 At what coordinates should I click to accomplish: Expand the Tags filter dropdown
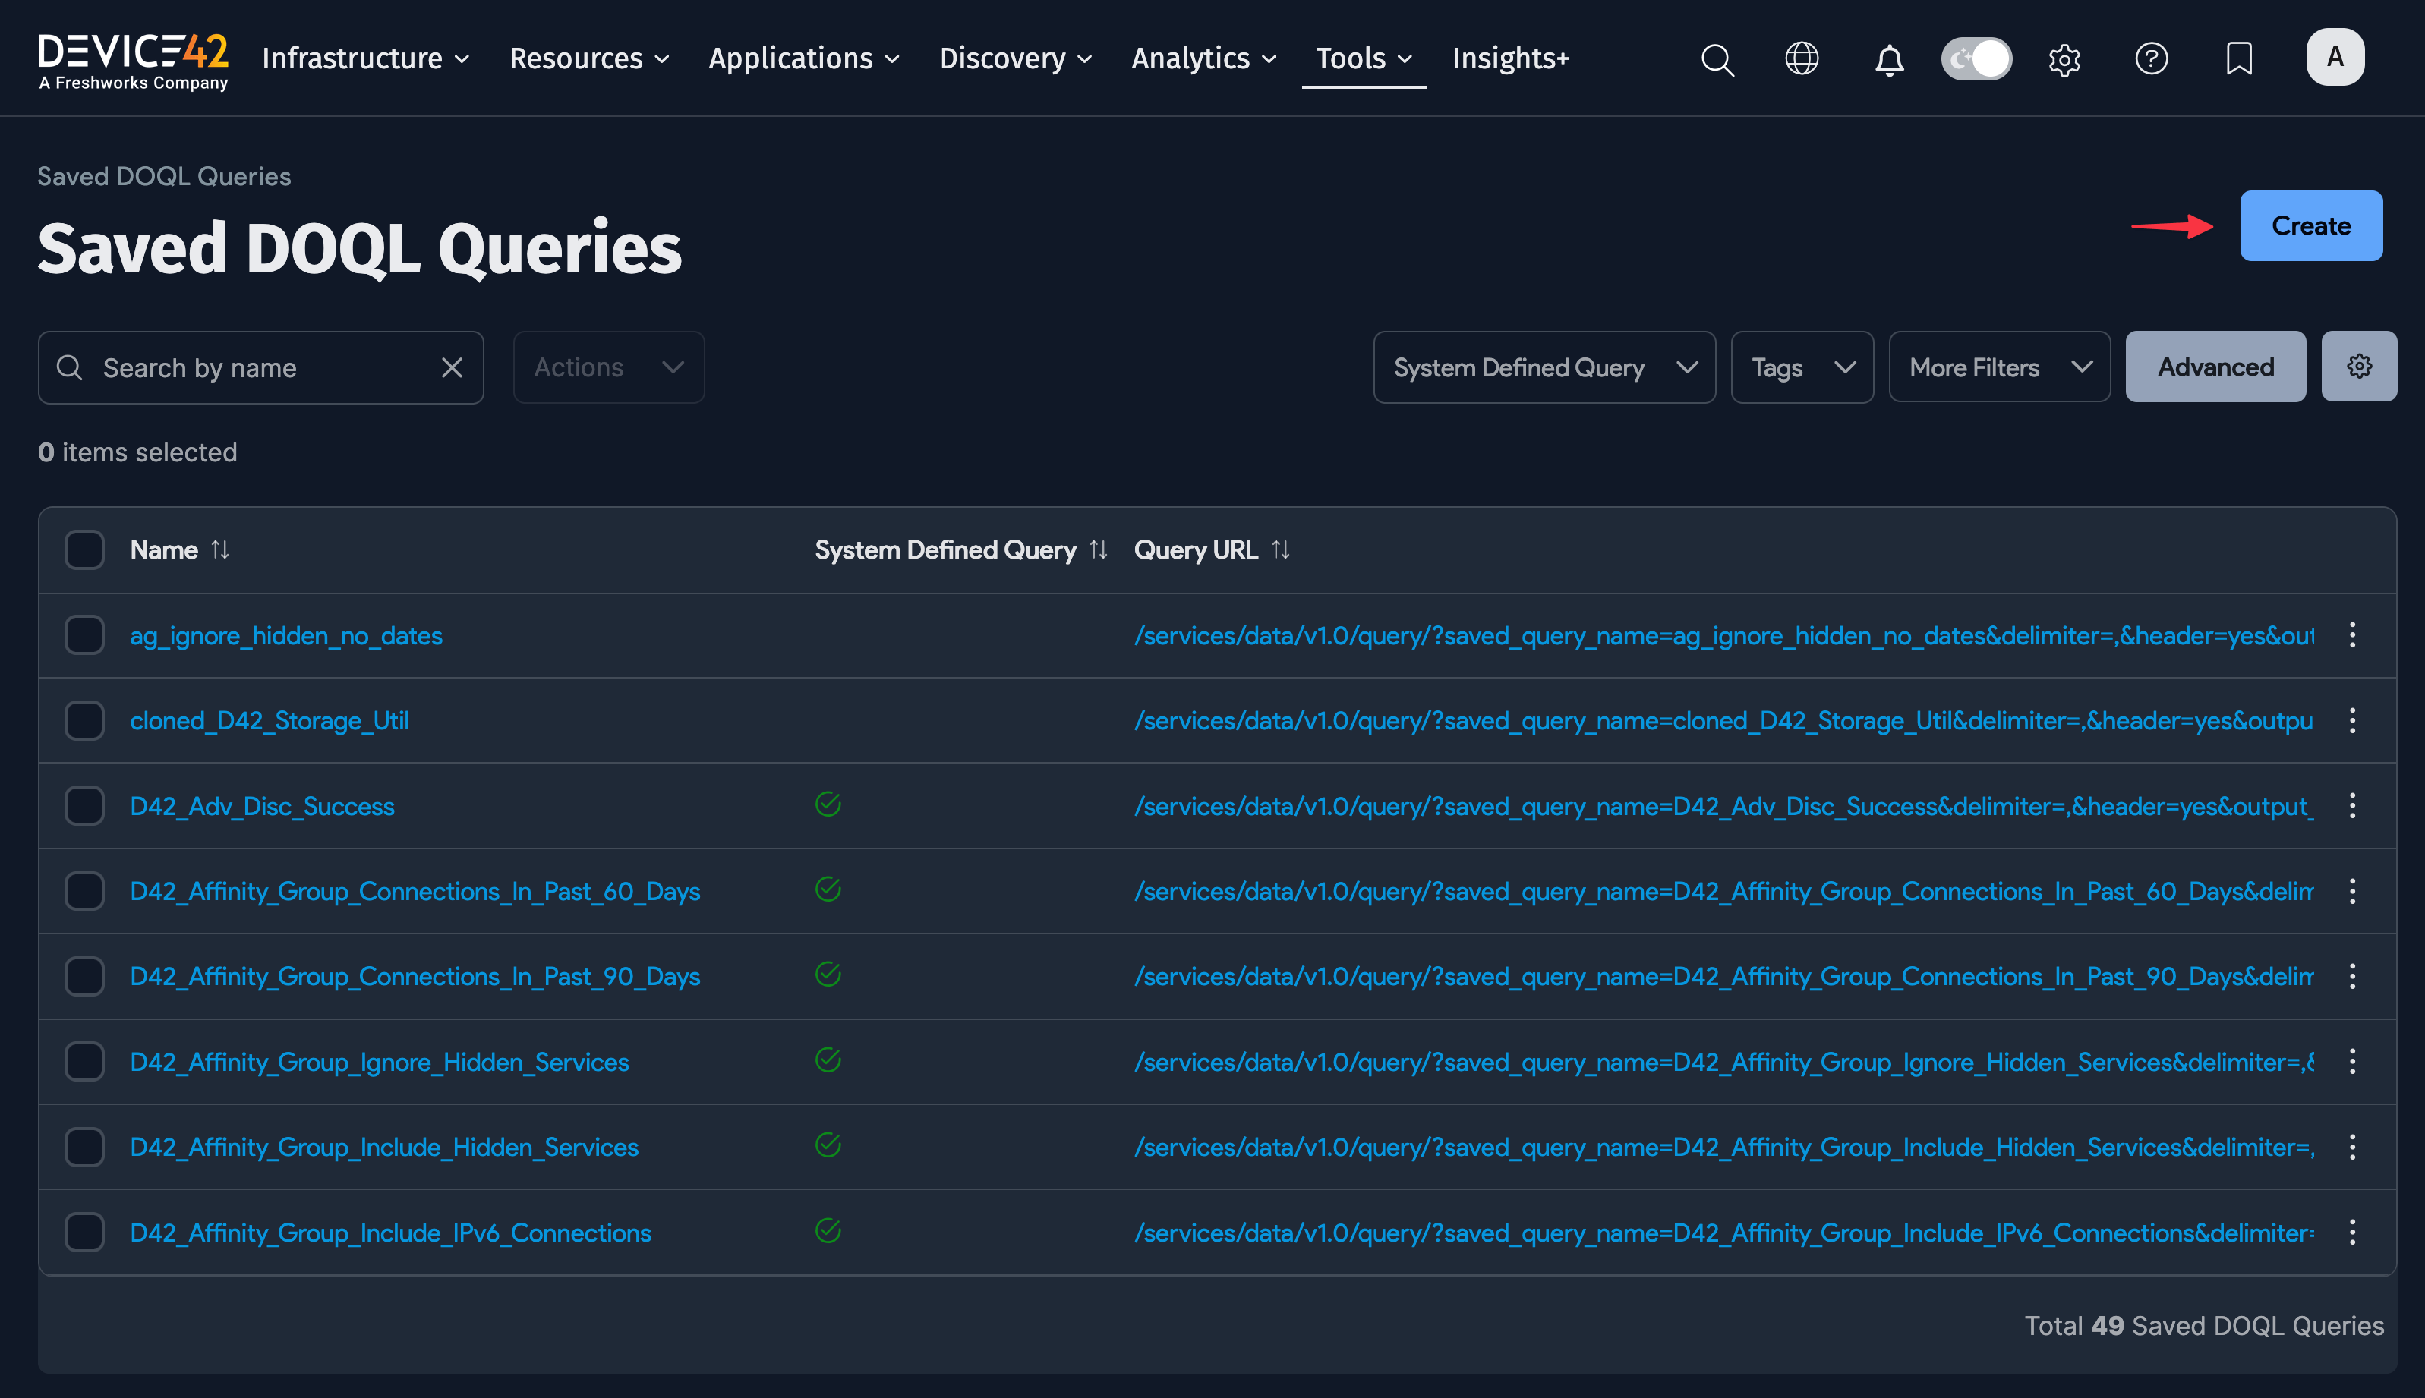click(x=1802, y=367)
